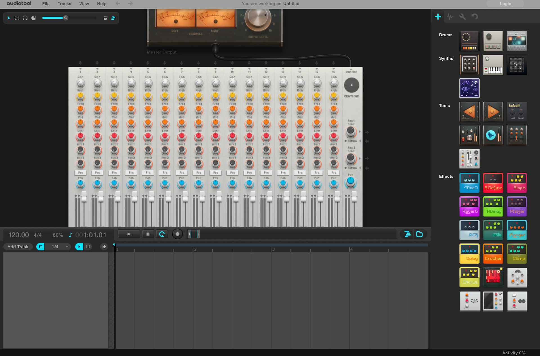Click the 120.00 tempo field
Viewport: 540px width, 356px height.
pyautogui.click(x=19, y=235)
